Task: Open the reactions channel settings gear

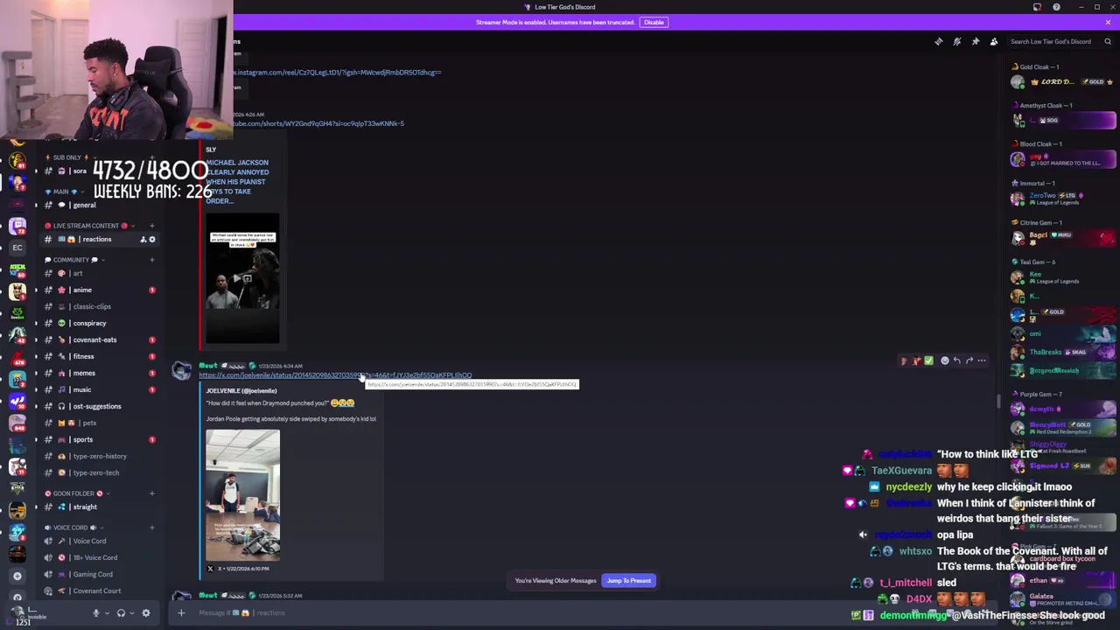Action: [x=151, y=240]
